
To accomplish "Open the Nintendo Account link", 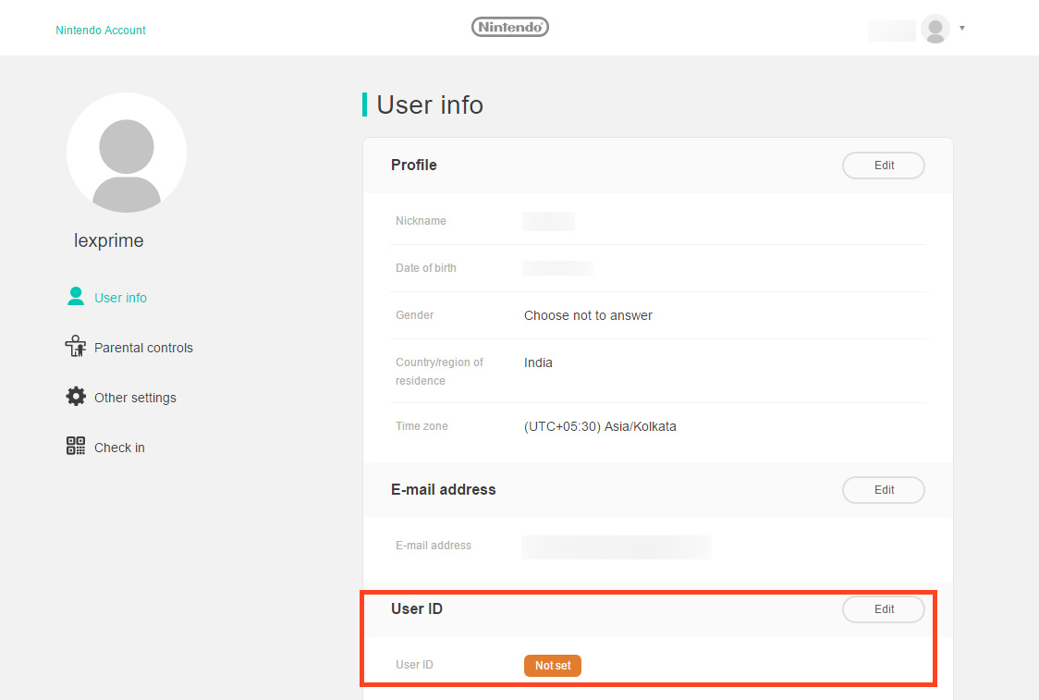I will pyautogui.click(x=101, y=31).
